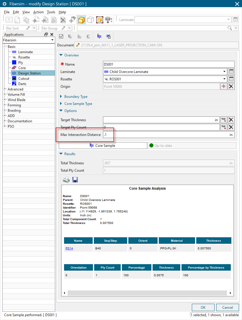Image resolution: width=242 pixels, height=320 pixels.
Task: Toggle the checkmark icon above the Document field
Action: [61, 36]
